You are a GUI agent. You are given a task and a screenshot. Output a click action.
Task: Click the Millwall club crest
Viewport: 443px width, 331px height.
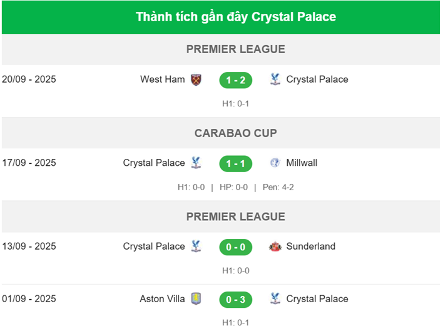pyautogui.click(x=275, y=163)
